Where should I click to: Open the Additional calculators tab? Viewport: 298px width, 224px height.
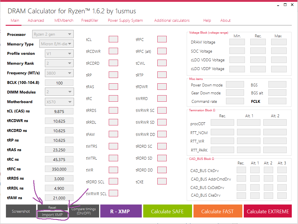172,21
